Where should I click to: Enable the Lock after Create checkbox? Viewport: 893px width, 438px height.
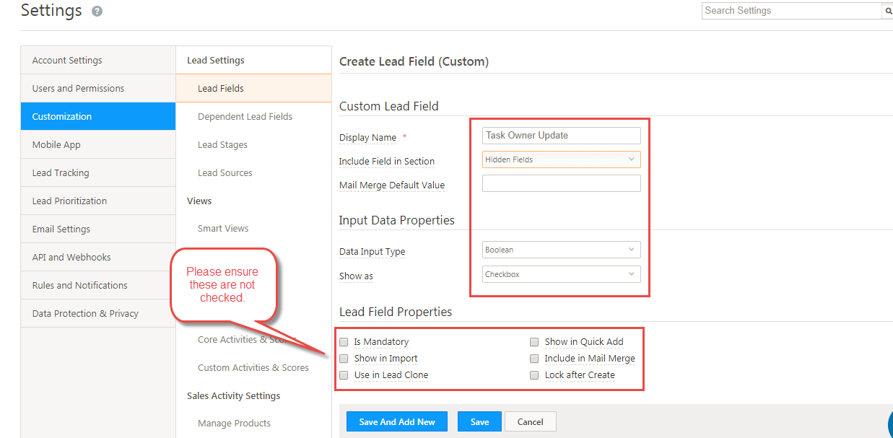[534, 375]
